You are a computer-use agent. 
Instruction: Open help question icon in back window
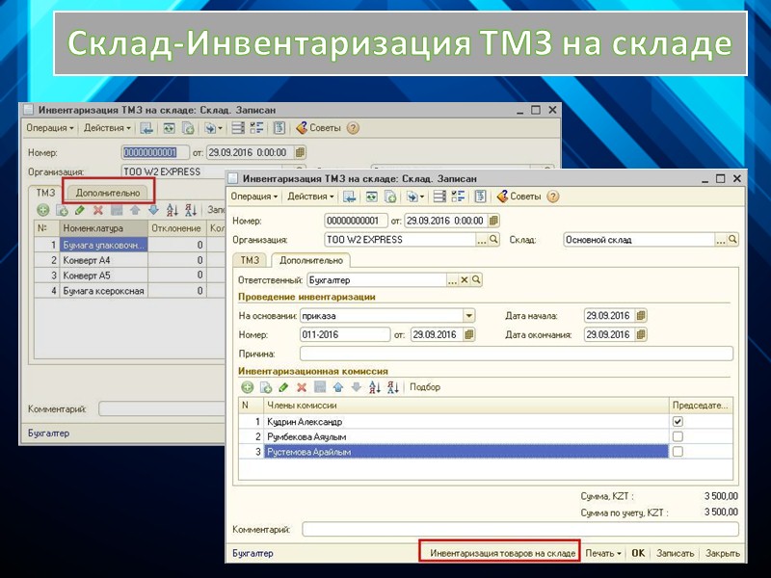353,128
